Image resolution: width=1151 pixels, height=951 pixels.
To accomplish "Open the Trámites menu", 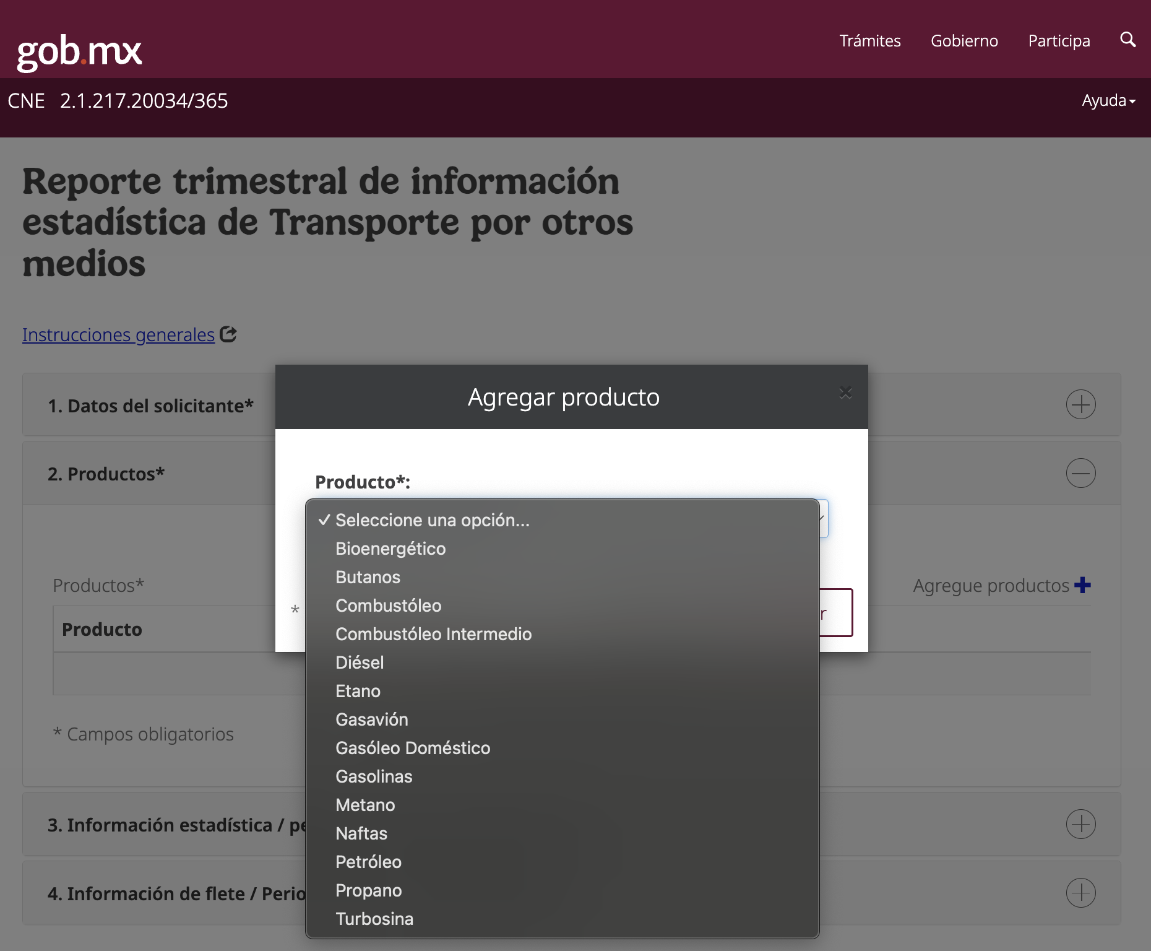I will 869,41.
